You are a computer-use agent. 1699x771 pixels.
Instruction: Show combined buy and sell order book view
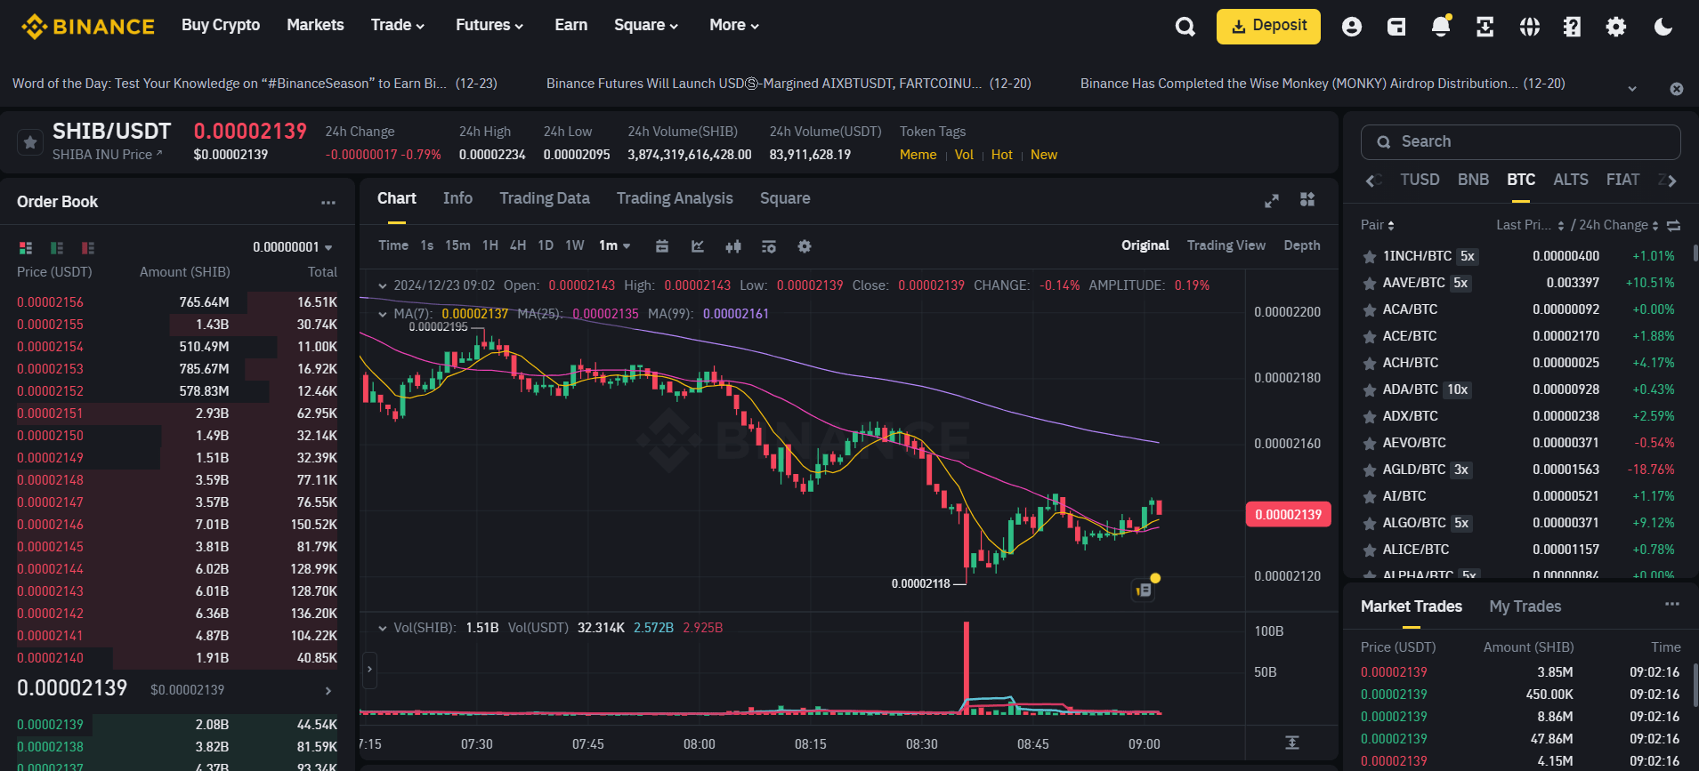[26, 247]
